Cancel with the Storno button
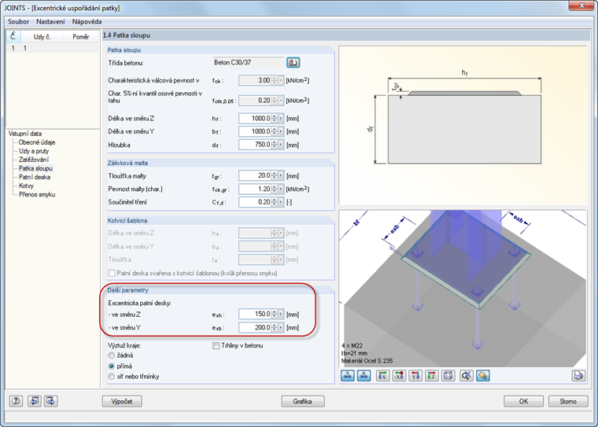This screenshot has height=427, width=598. pyautogui.click(x=568, y=402)
